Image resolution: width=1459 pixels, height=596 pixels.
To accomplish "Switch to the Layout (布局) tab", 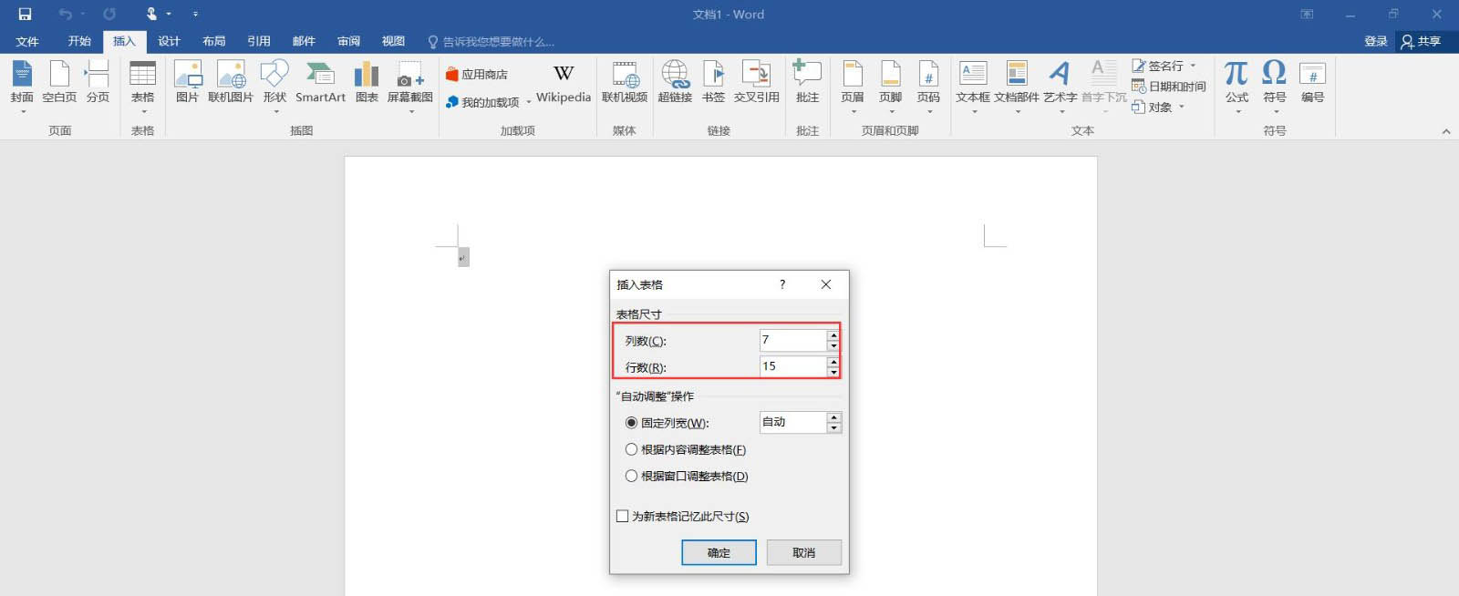I will (213, 41).
